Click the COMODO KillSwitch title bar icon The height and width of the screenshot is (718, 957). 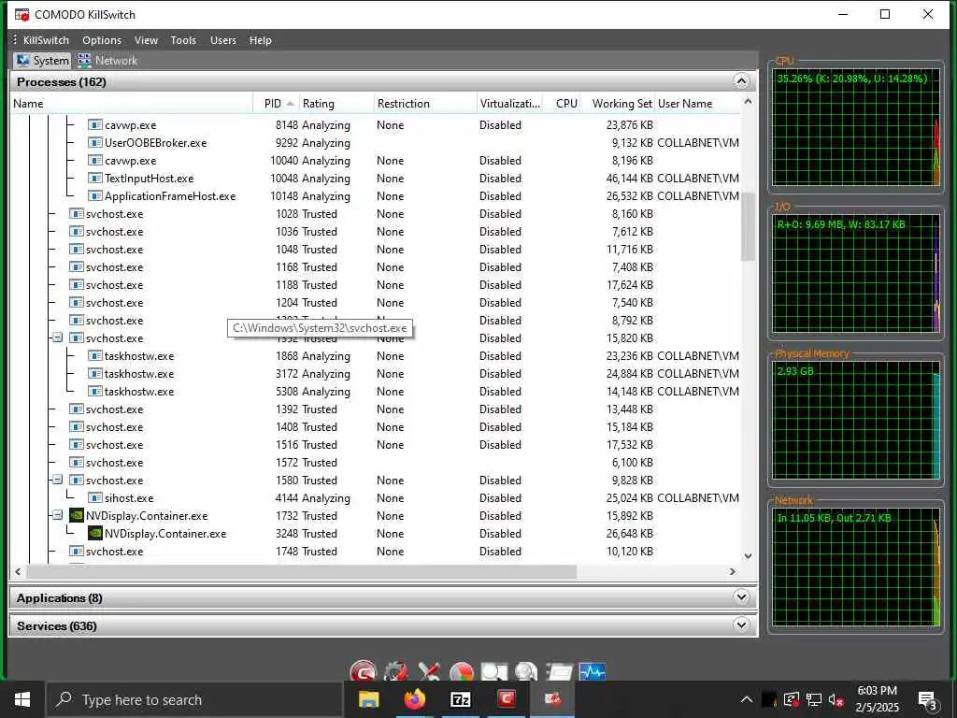pos(22,14)
